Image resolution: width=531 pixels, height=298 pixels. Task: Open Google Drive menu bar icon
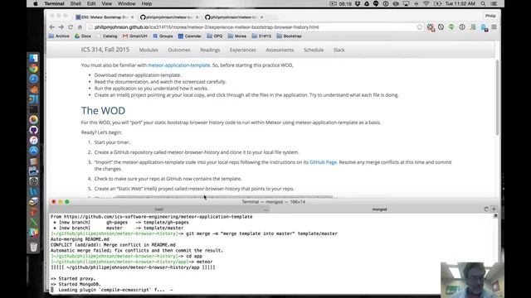pyautogui.click(x=367, y=3)
